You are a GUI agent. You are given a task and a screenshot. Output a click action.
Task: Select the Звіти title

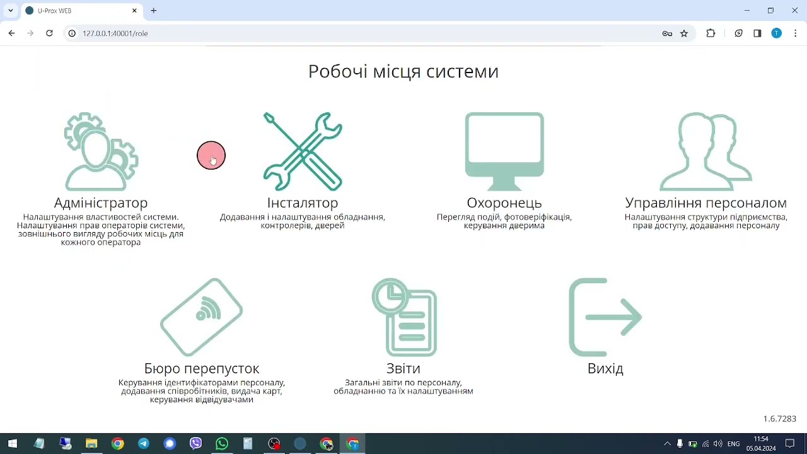[403, 368]
